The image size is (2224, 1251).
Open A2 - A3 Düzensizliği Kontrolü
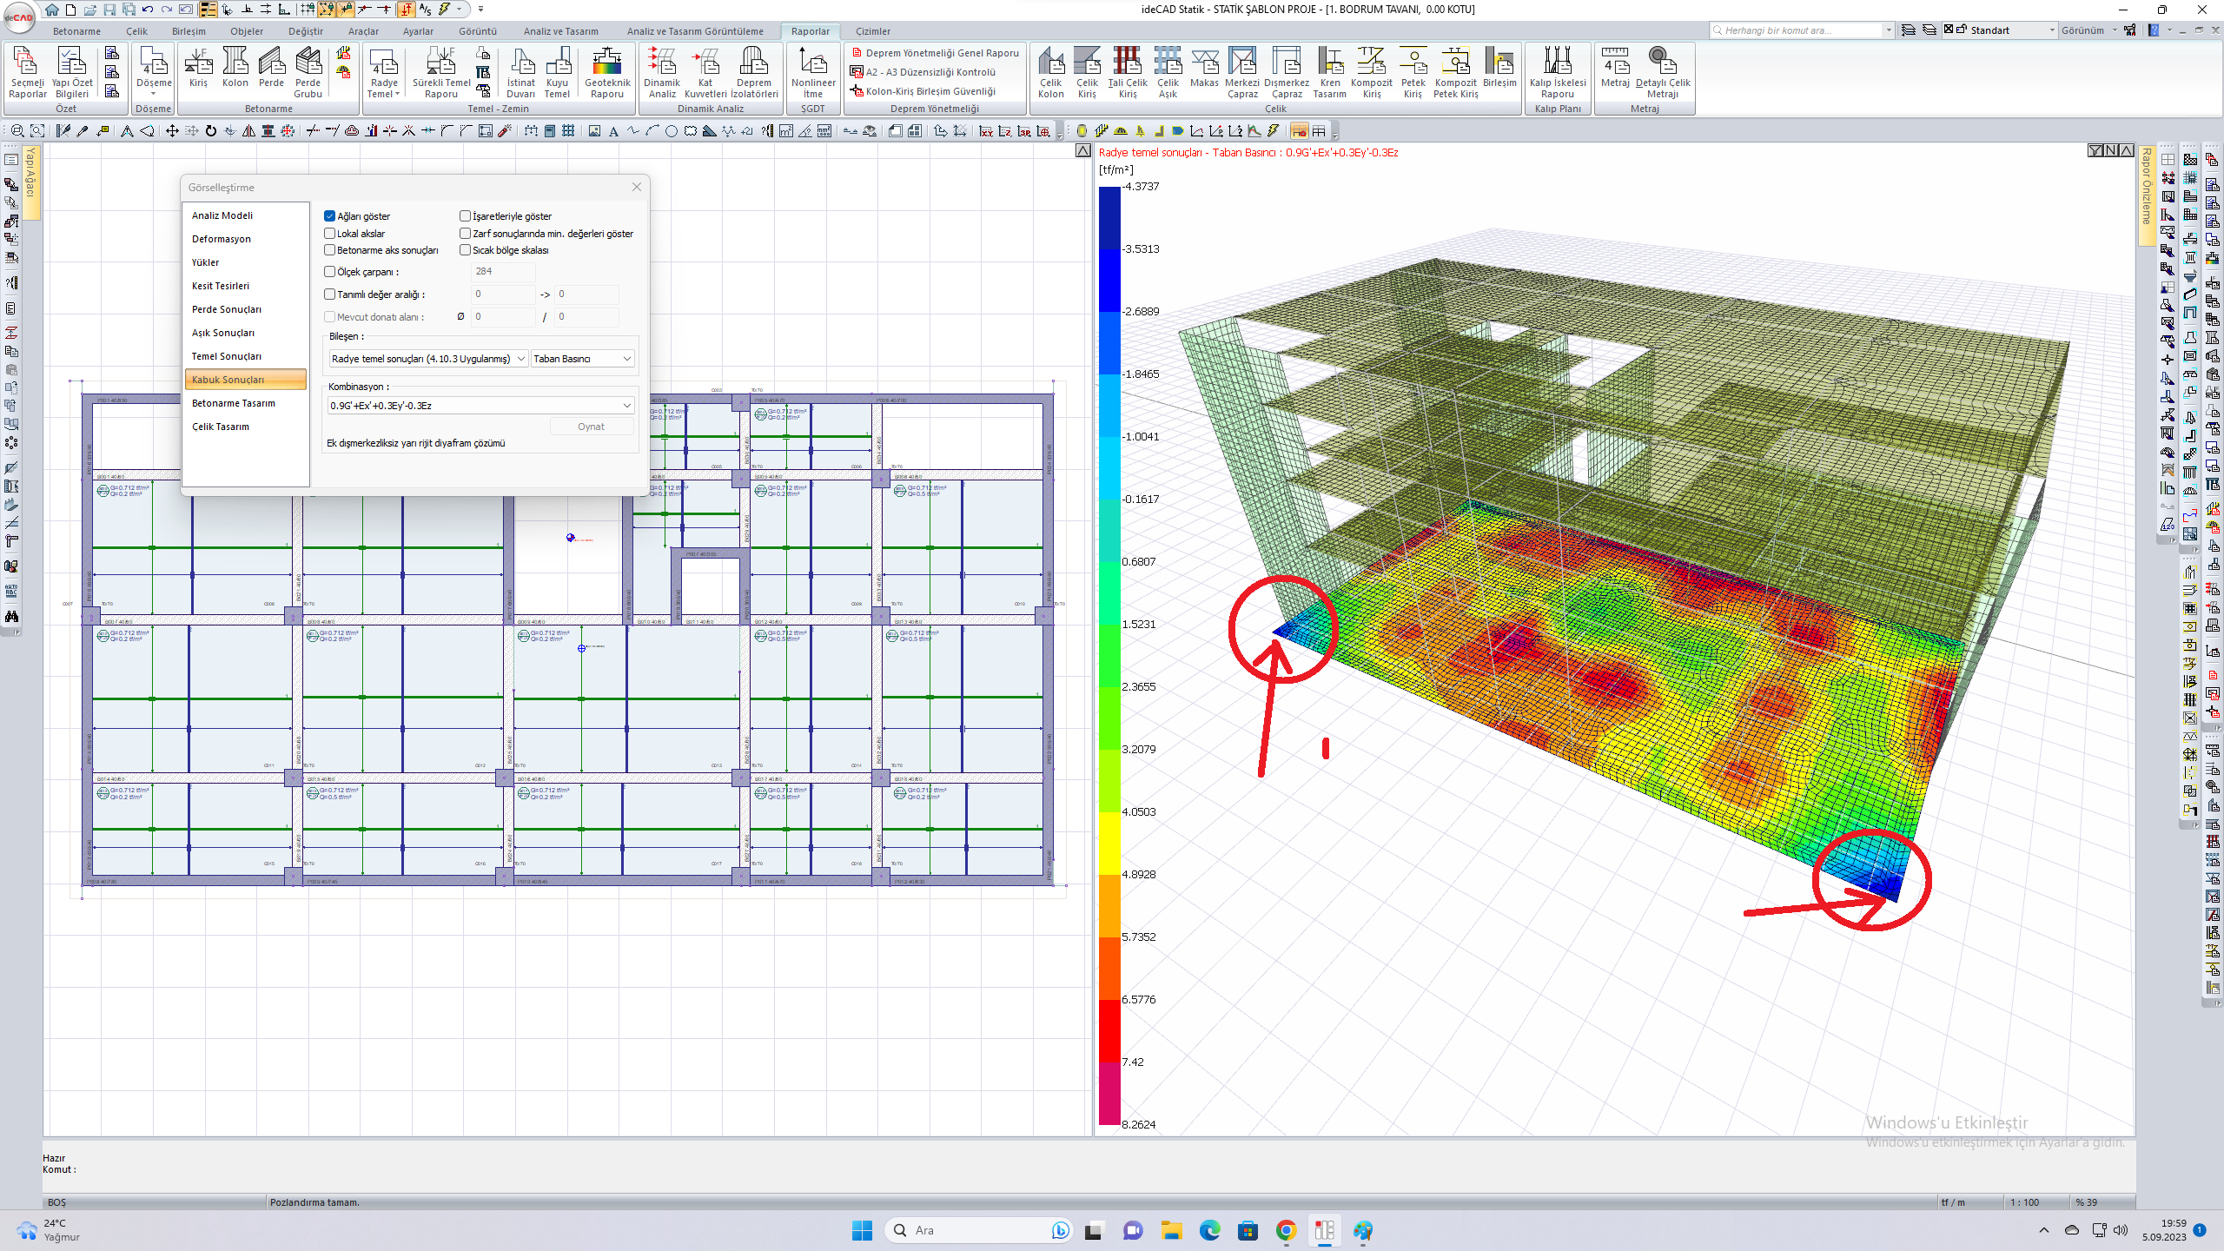[x=923, y=72]
